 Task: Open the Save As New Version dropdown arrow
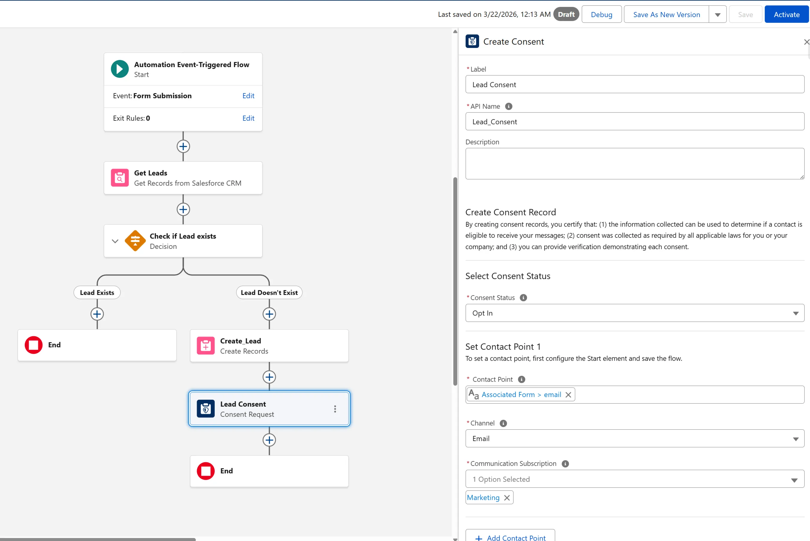[717, 14]
